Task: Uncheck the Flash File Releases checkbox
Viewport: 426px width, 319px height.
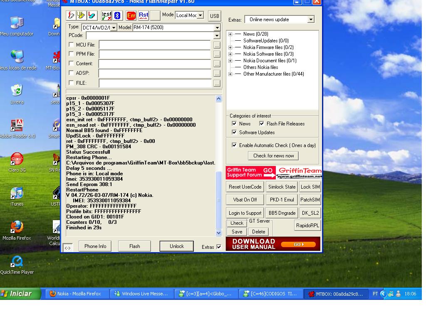Action: tap(262, 124)
